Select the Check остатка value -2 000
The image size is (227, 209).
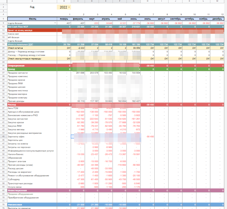[78, 48]
